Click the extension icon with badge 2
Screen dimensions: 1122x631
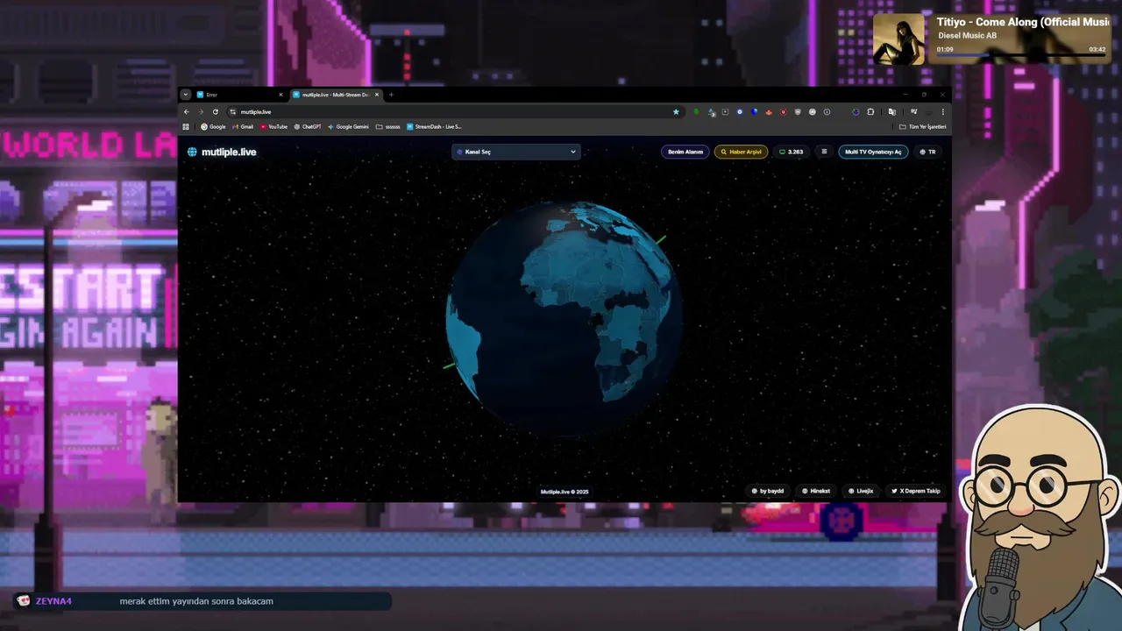(712, 112)
